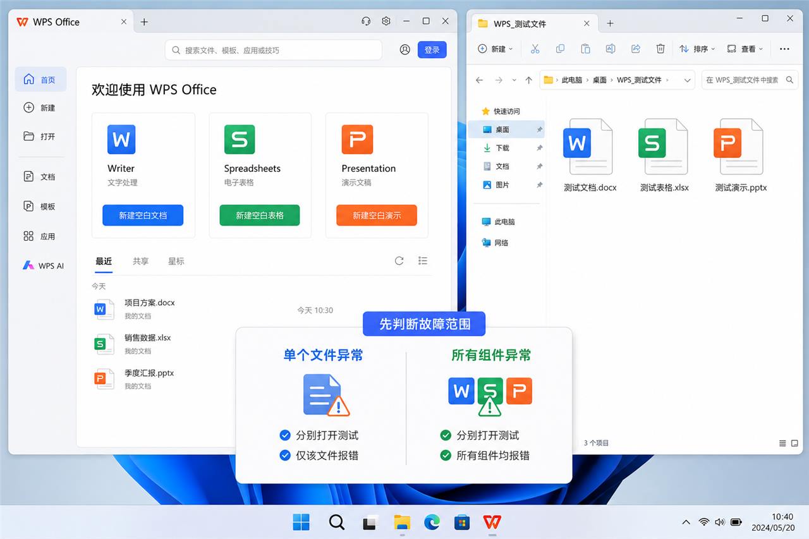Open the Writer app icon in WPS
Viewport: 809px width, 539px height.
tap(121, 139)
